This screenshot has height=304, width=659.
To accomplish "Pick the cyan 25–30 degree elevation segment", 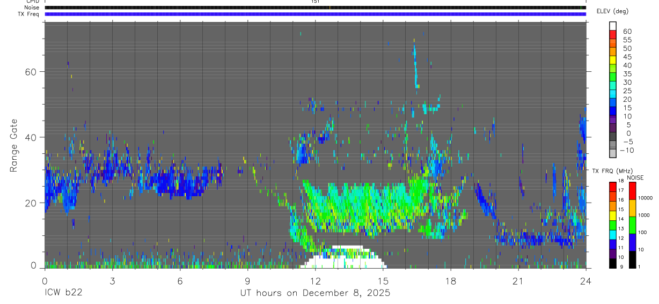I will click(613, 86).
